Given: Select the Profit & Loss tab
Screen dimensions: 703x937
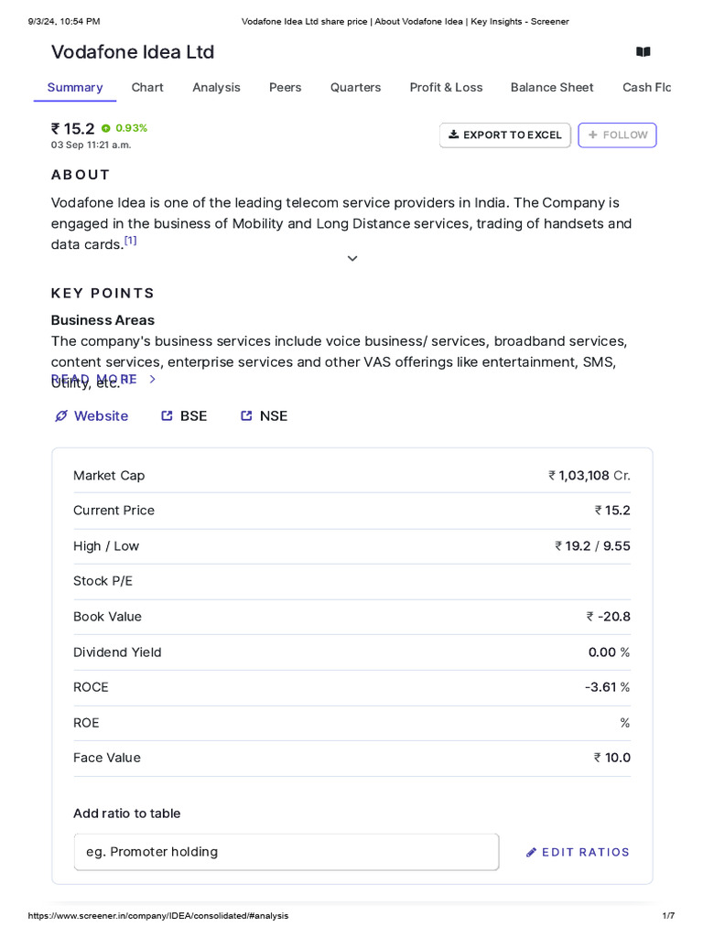Looking at the screenshot, I should point(446,87).
